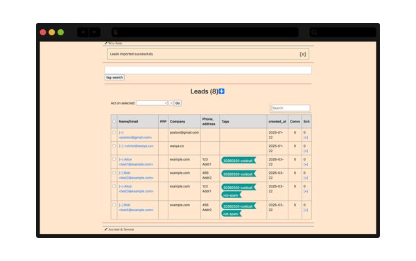Click the not-spam tag in the test4 row
Image resolution: width=416 pixels, height=261 pixels.
232,214
